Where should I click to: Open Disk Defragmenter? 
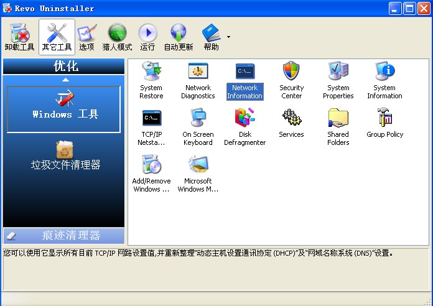point(245,127)
